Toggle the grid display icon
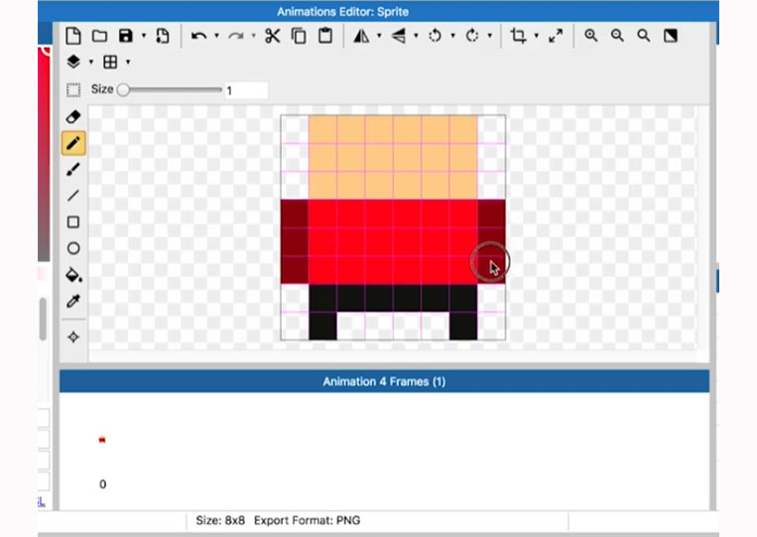The width and height of the screenshot is (757, 537). click(x=110, y=62)
